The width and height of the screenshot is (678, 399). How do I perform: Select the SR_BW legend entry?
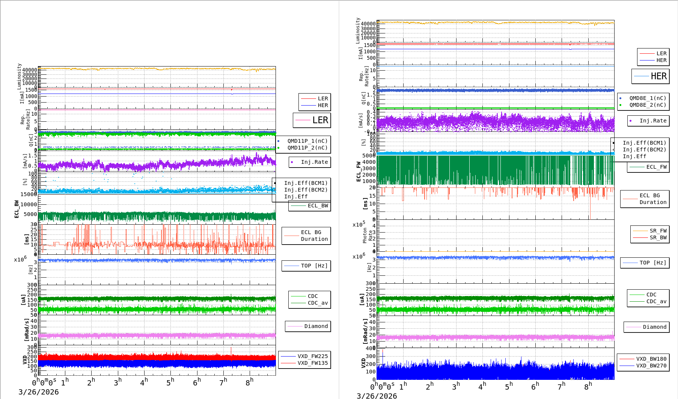pyautogui.click(x=658, y=237)
